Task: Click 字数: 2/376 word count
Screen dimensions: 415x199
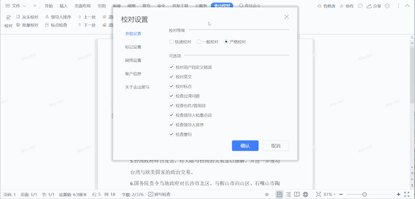Action: click(x=132, y=194)
